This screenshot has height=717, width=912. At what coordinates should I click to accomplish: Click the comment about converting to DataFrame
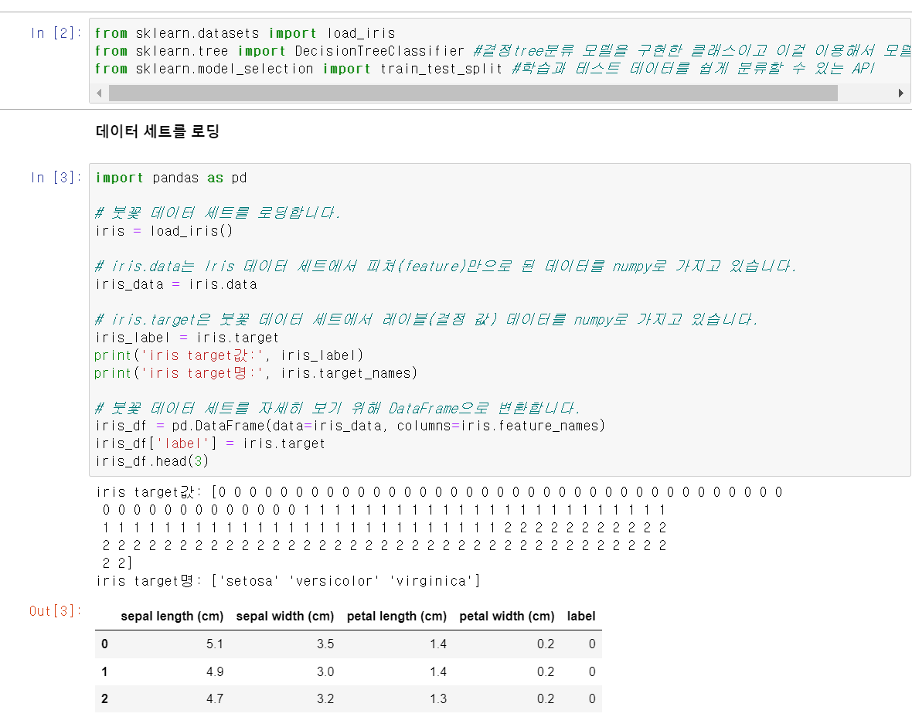(337, 408)
